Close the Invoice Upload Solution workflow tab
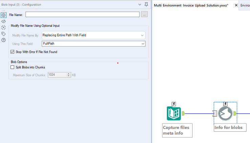 click(236, 5)
